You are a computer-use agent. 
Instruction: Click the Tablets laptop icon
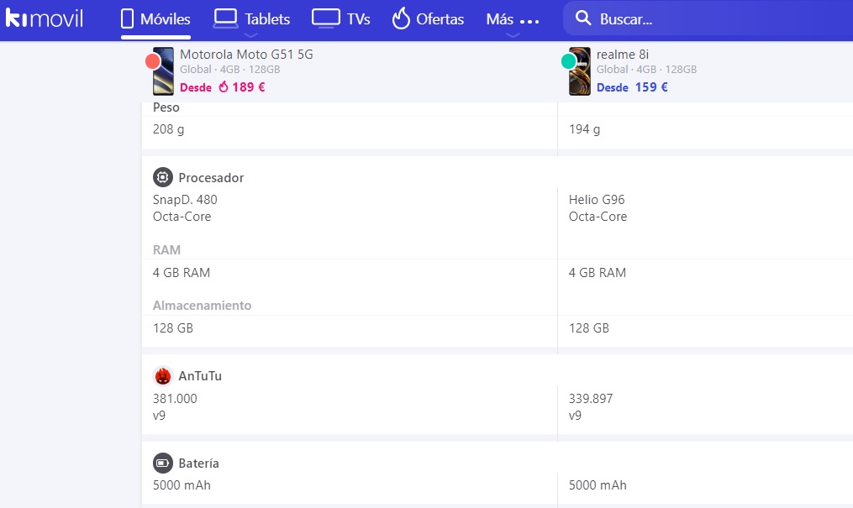(x=225, y=18)
